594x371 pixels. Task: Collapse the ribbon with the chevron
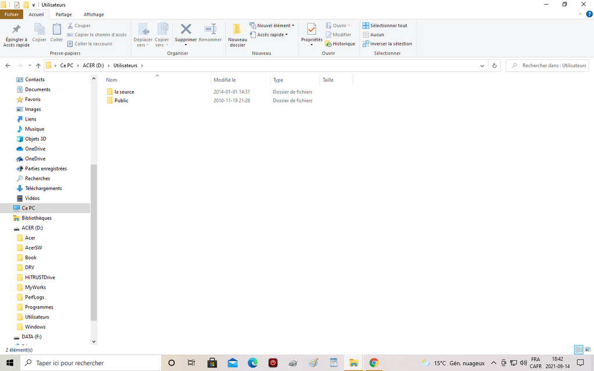click(580, 14)
